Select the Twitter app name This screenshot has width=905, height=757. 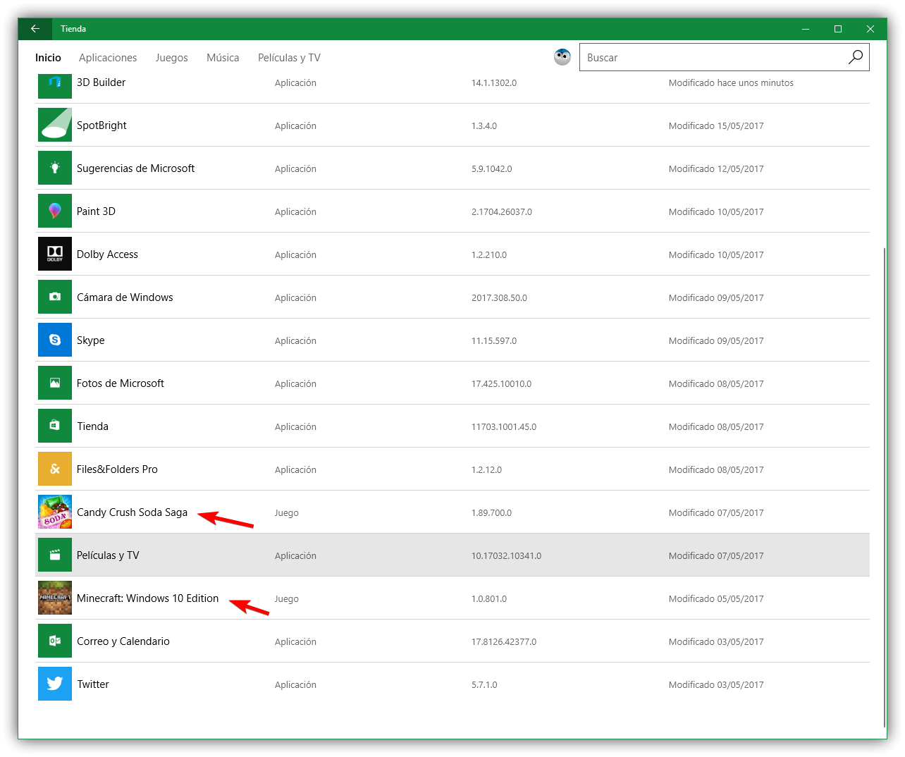click(93, 684)
